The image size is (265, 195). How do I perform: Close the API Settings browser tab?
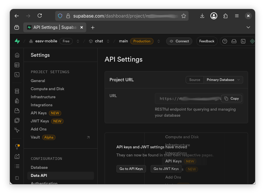click(82, 27)
